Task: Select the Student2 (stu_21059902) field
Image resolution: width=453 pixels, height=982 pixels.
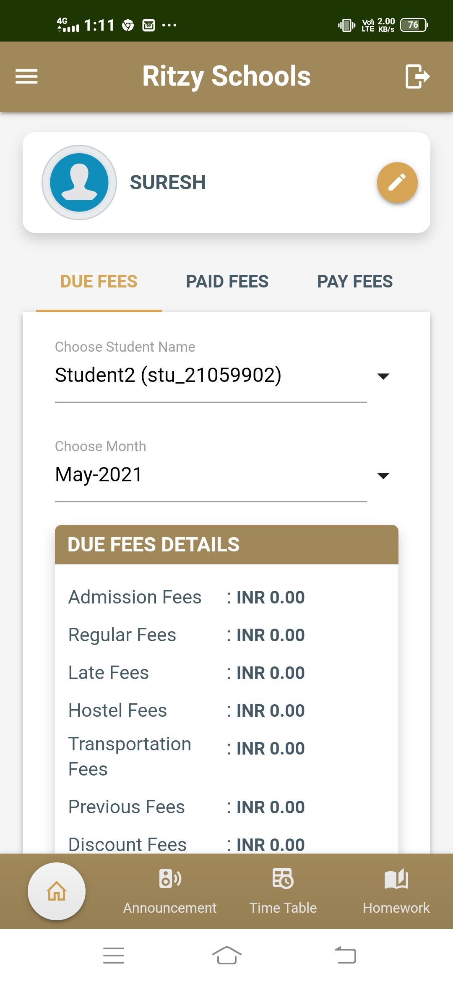Action: (211, 375)
